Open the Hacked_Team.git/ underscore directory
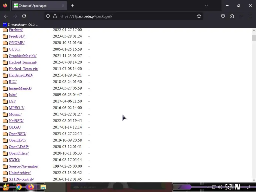256x192 pixels. (23, 69)
